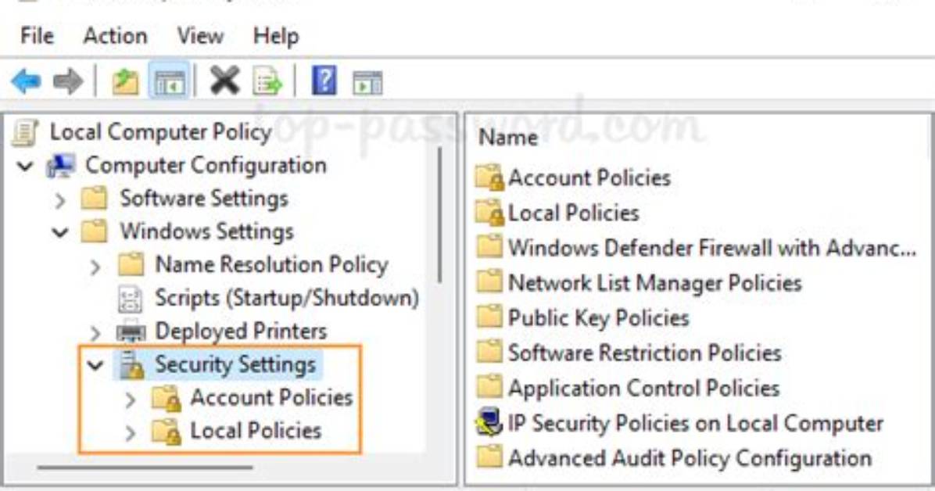Click Name Resolution Policy folder icon

(x=131, y=264)
